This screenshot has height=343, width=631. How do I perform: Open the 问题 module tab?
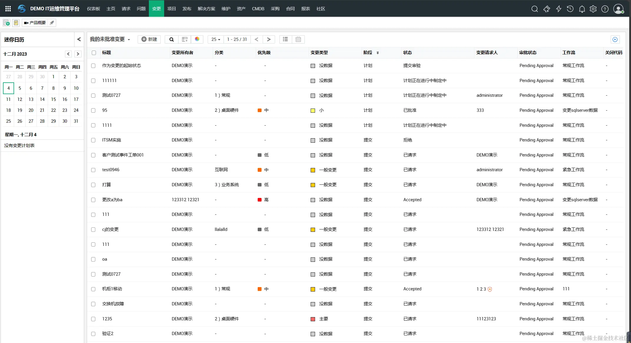(x=141, y=9)
